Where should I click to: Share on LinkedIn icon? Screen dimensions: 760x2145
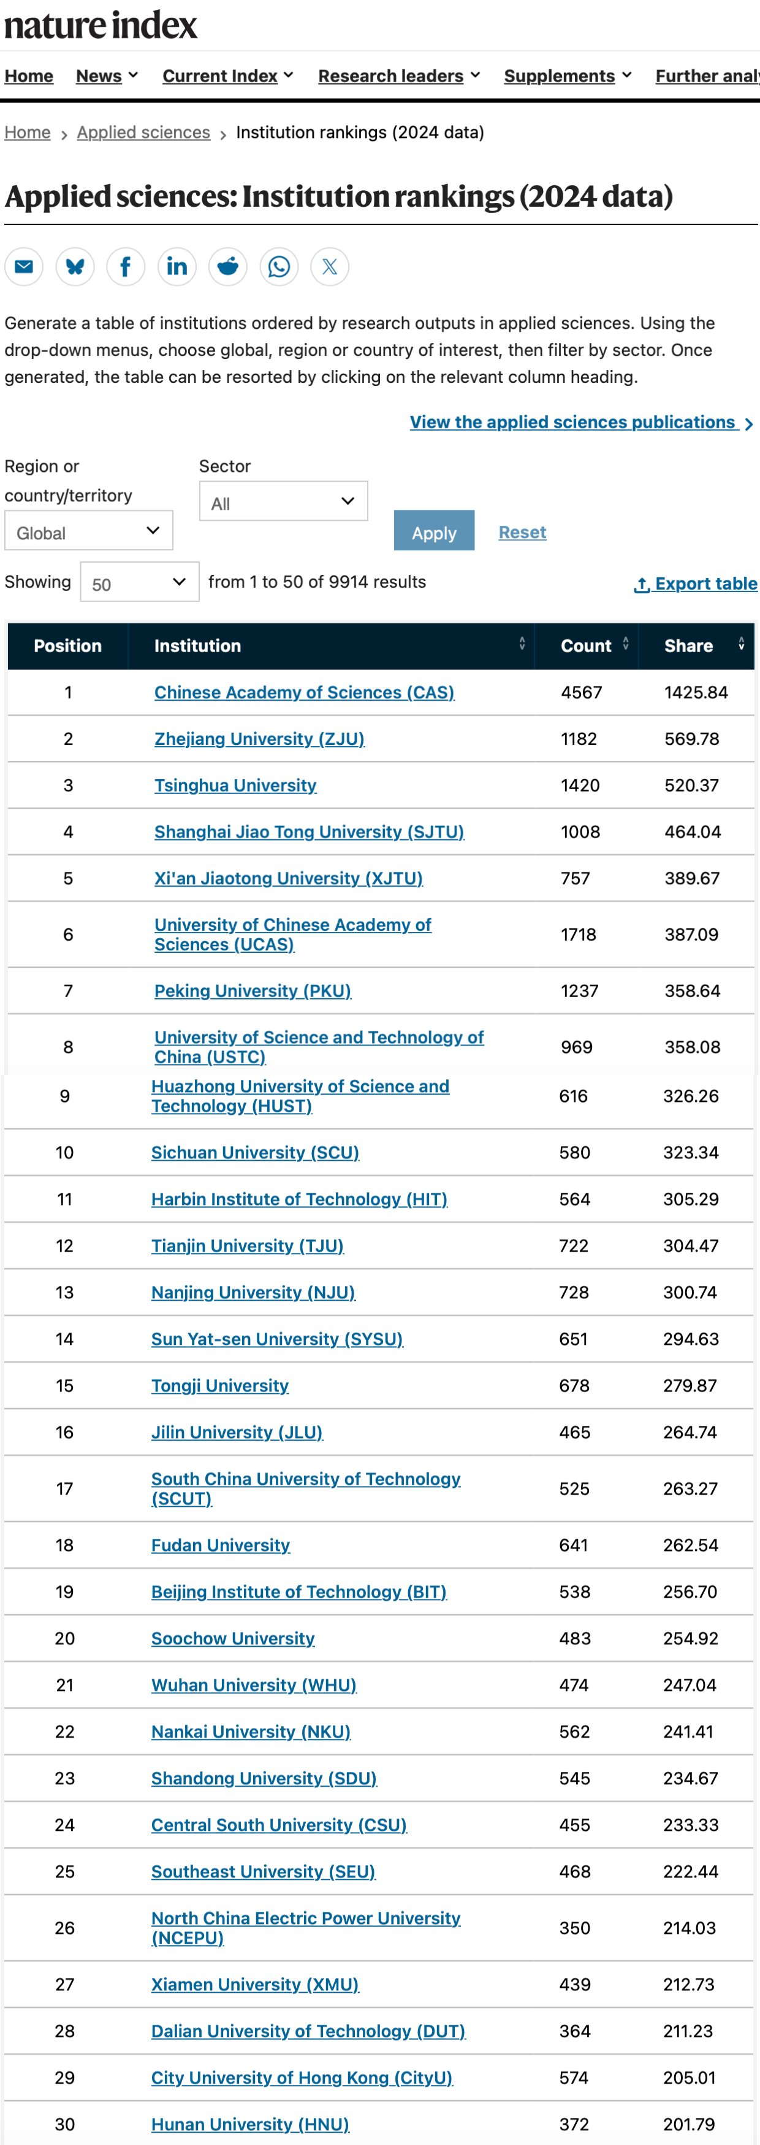[x=177, y=266]
